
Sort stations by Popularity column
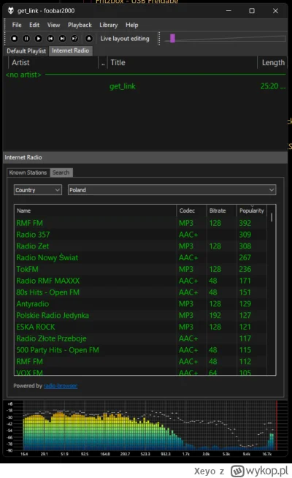pyautogui.click(x=252, y=210)
